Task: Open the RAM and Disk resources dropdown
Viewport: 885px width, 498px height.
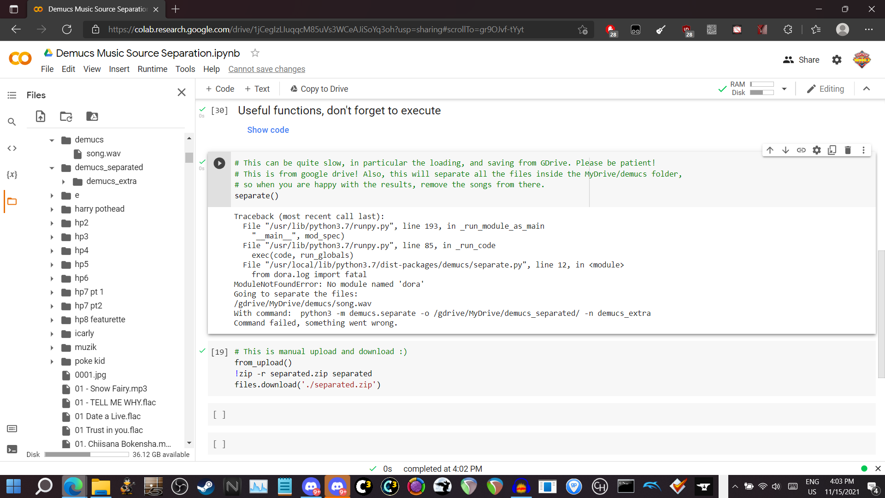Action: (x=785, y=89)
